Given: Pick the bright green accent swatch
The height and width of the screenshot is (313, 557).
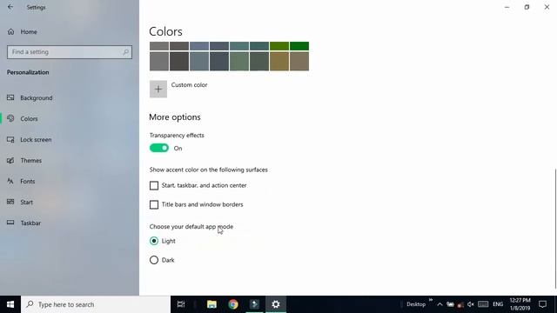Looking at the screenshot, I should pos(299,46).
